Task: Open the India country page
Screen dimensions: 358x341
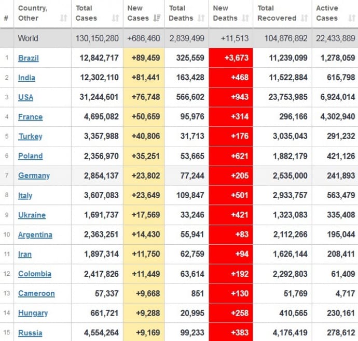Action: (x=26, y=78)
